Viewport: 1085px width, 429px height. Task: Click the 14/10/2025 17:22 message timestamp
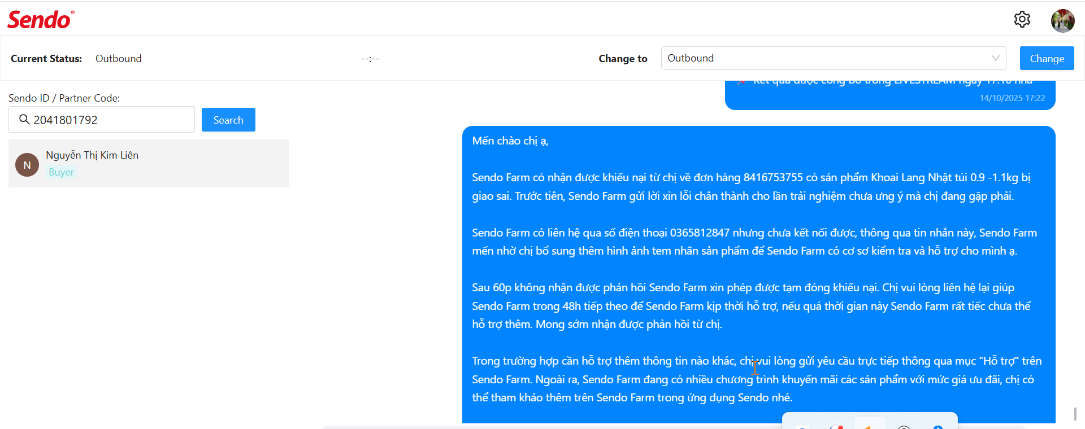(1012, 98)
